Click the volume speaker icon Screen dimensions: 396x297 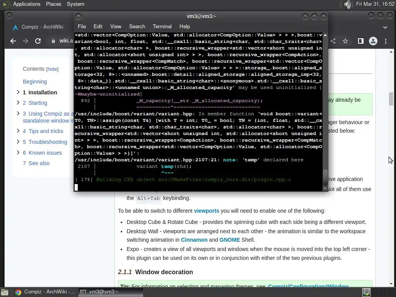point(348,4)
